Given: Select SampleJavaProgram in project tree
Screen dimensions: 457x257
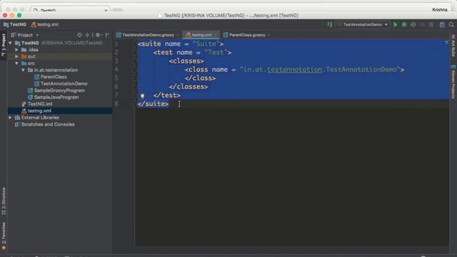Looking at the screenshot, I should point(56,97).
